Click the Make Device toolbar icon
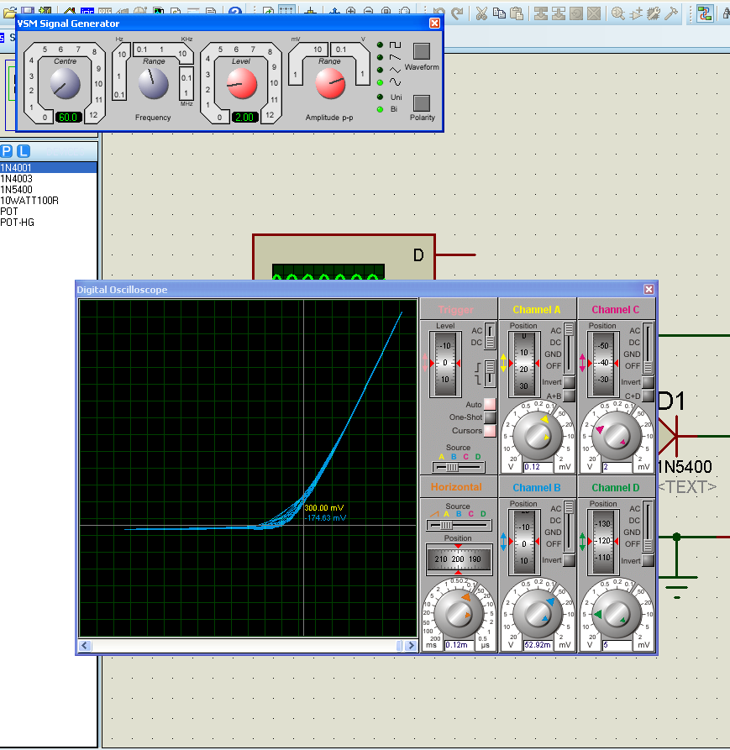730x750 pixels. 636,13
